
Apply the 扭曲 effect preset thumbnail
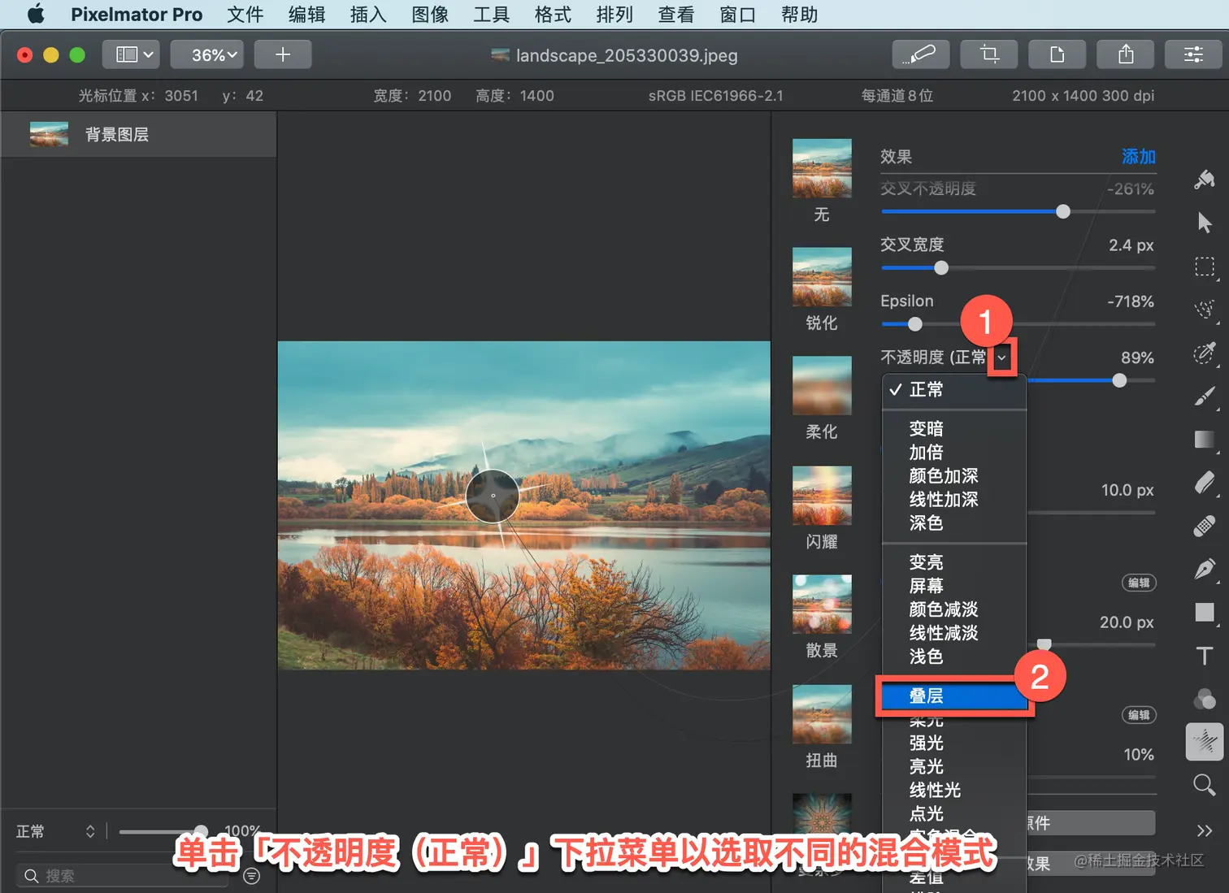(822, 714)
